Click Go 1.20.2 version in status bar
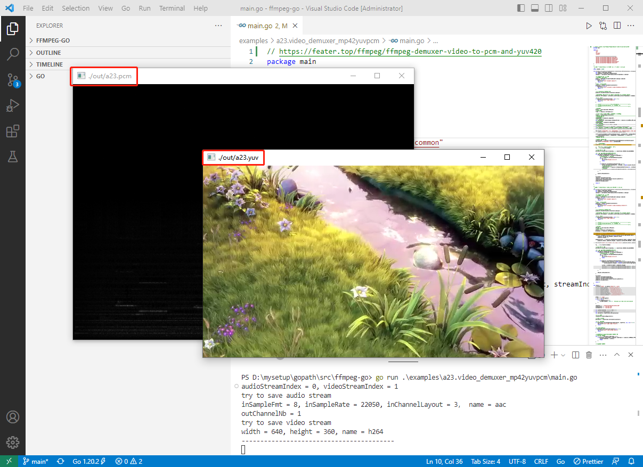Screen dimensions: 643x467 coord(89,461)
